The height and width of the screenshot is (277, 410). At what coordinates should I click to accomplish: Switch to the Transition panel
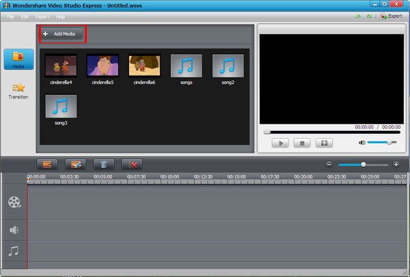18,91
